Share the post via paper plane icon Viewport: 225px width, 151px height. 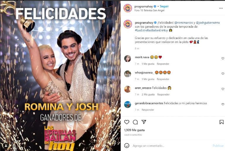(144, 122)
